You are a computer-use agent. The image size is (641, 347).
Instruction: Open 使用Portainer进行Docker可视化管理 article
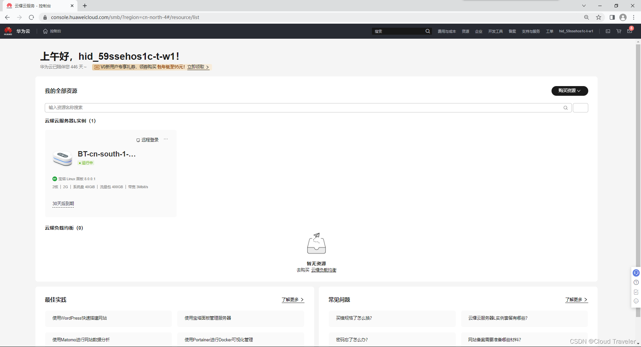241,340
